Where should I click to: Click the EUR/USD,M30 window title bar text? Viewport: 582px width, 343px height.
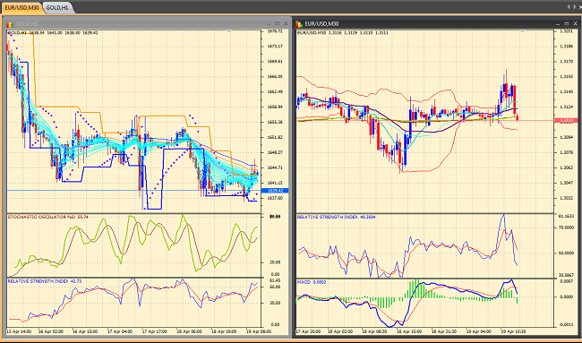321,24
